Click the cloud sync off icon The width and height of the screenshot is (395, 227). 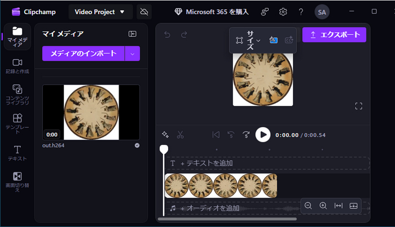[x=144, y=12]
